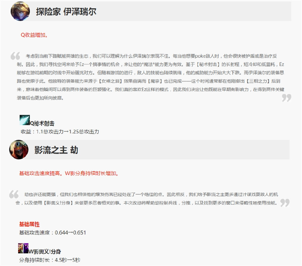This screenshot has height=266, width=302.
Task: Click Zed champion portrait icon
Action: pyautogui.click(x=19, y=150)
